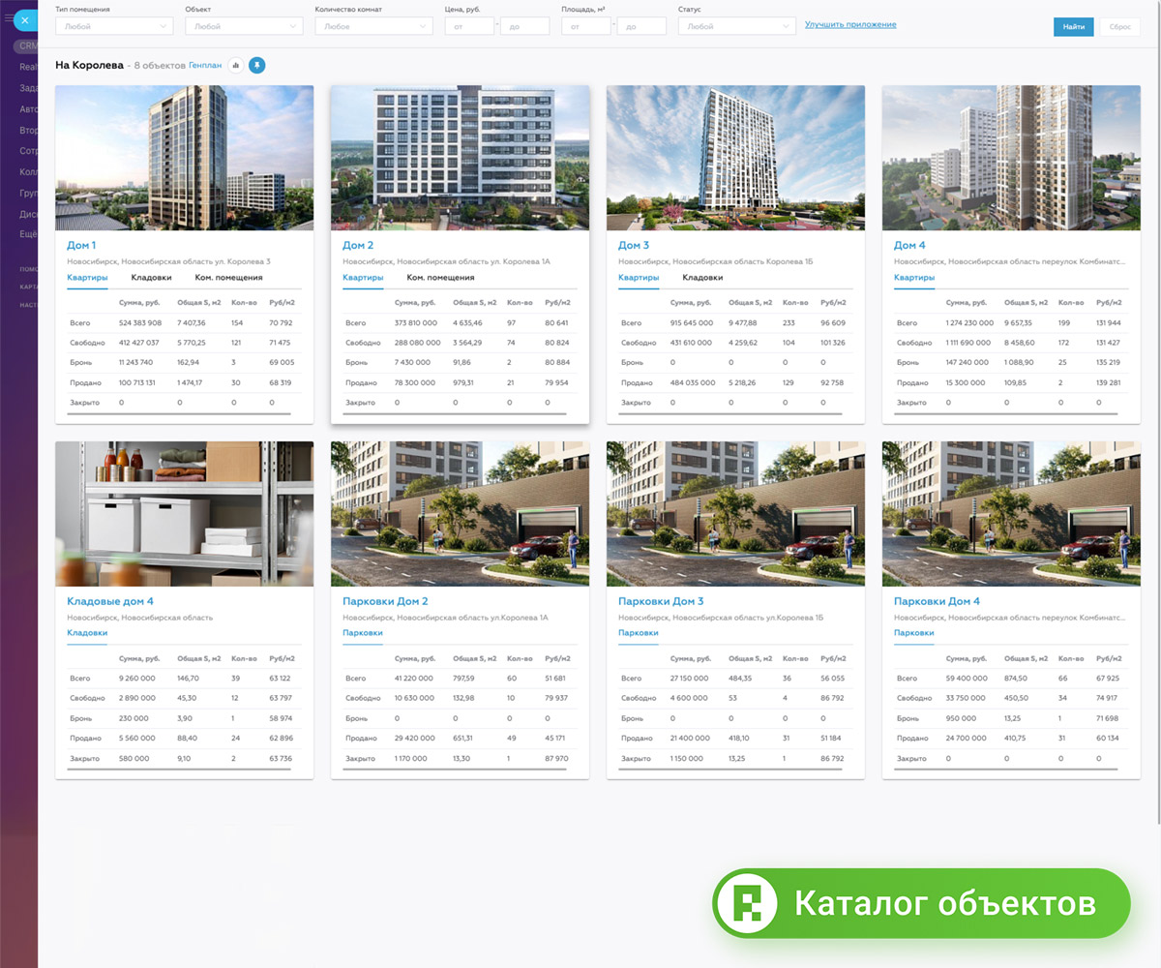Close the slider panel with the X button
The width and height of the screenshot is (1161, 968).
point(25,19)
